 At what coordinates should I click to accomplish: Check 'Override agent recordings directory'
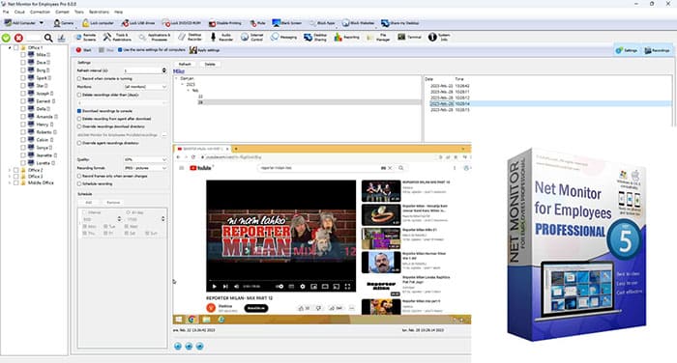(79, 143)
